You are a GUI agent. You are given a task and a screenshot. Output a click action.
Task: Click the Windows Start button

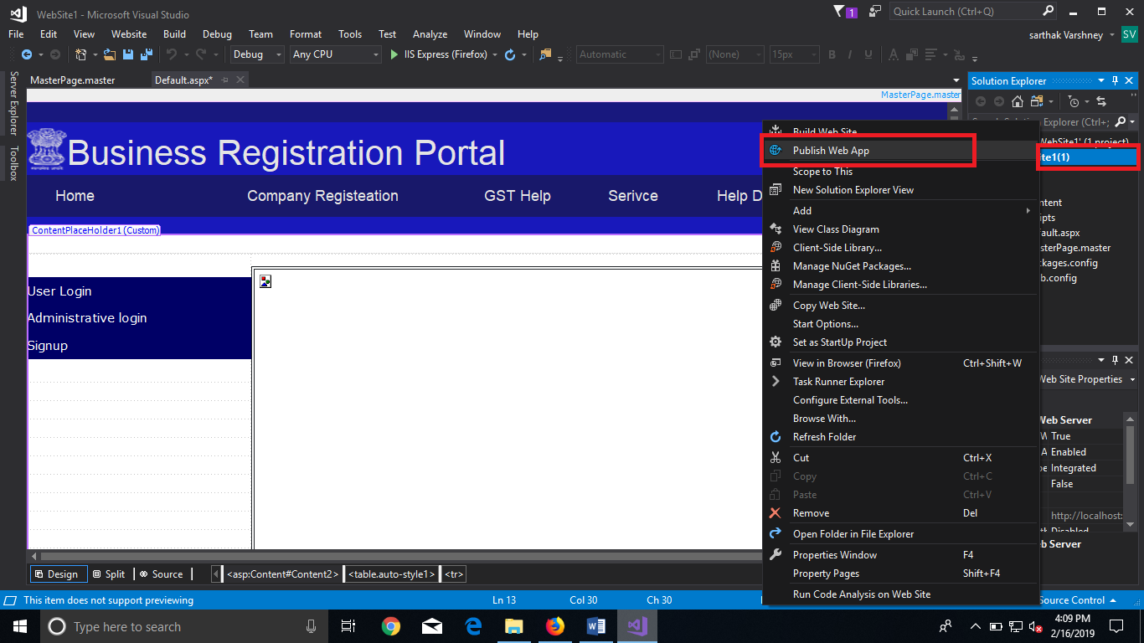click(18, 626)
